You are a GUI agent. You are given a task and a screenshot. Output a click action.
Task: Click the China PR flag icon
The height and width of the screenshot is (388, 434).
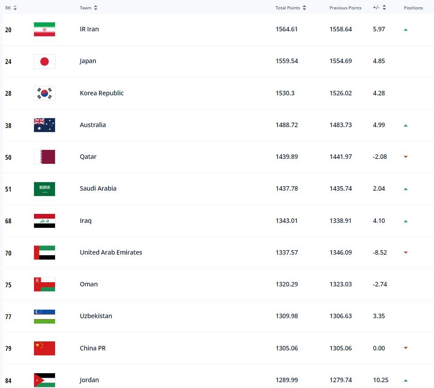click(44, 348)
